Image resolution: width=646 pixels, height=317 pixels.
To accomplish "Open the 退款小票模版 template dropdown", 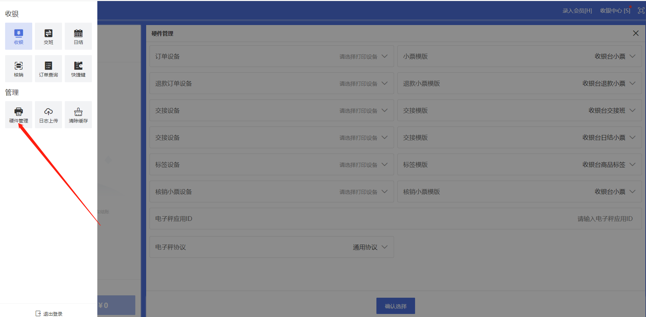I will point(520,83).
